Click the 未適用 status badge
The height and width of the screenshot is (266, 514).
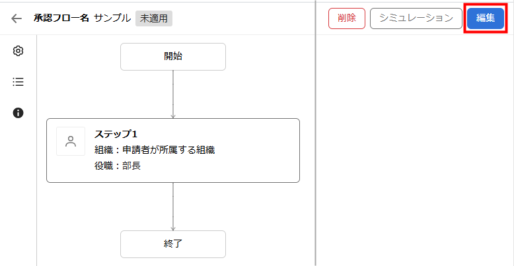tap(154, 18)
